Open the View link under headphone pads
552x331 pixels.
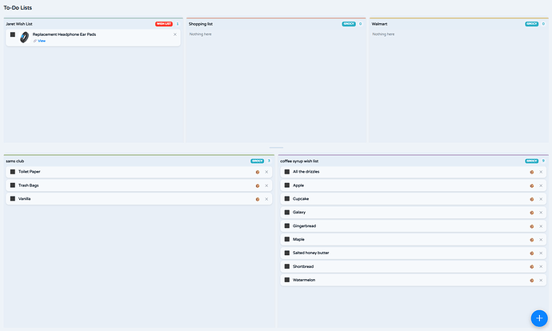(42, 41)
